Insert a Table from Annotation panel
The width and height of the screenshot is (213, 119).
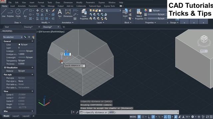[75, 19]
